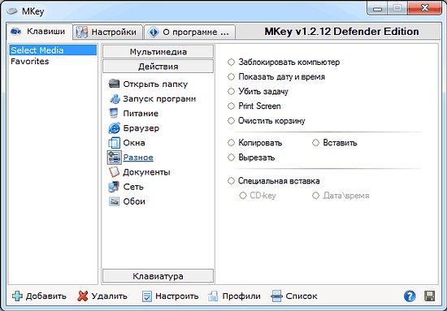Minimize the MKey window

pyautogui.click(x=377, y=8)
